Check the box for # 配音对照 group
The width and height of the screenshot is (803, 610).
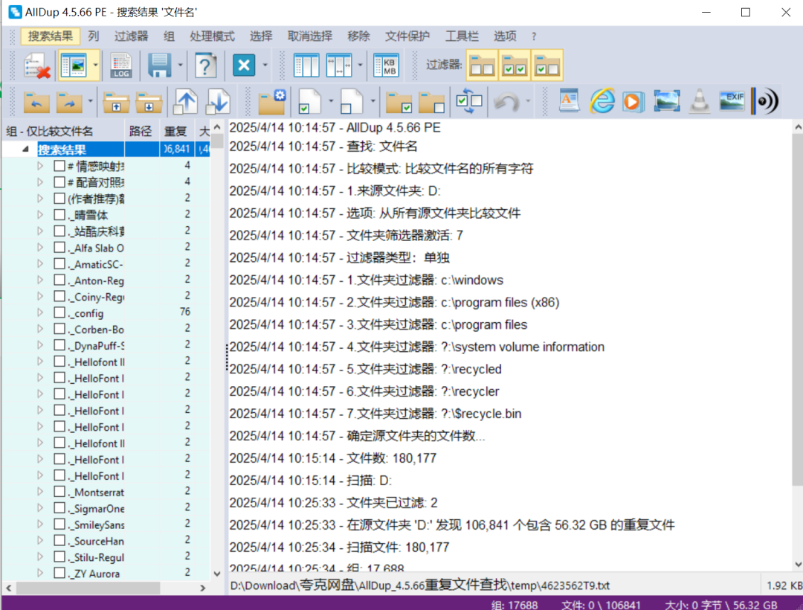click(59, 182)
